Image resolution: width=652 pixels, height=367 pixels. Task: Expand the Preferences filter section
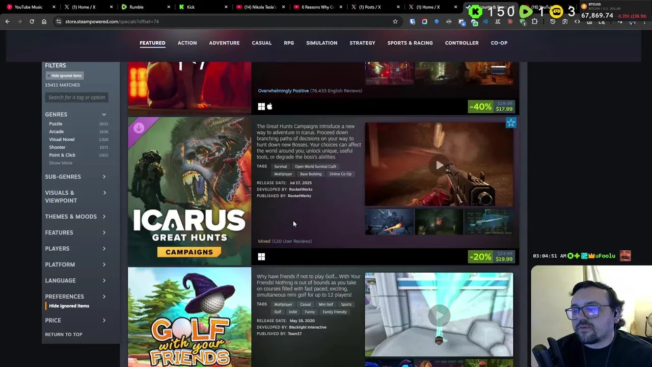(x=75, y=297)
